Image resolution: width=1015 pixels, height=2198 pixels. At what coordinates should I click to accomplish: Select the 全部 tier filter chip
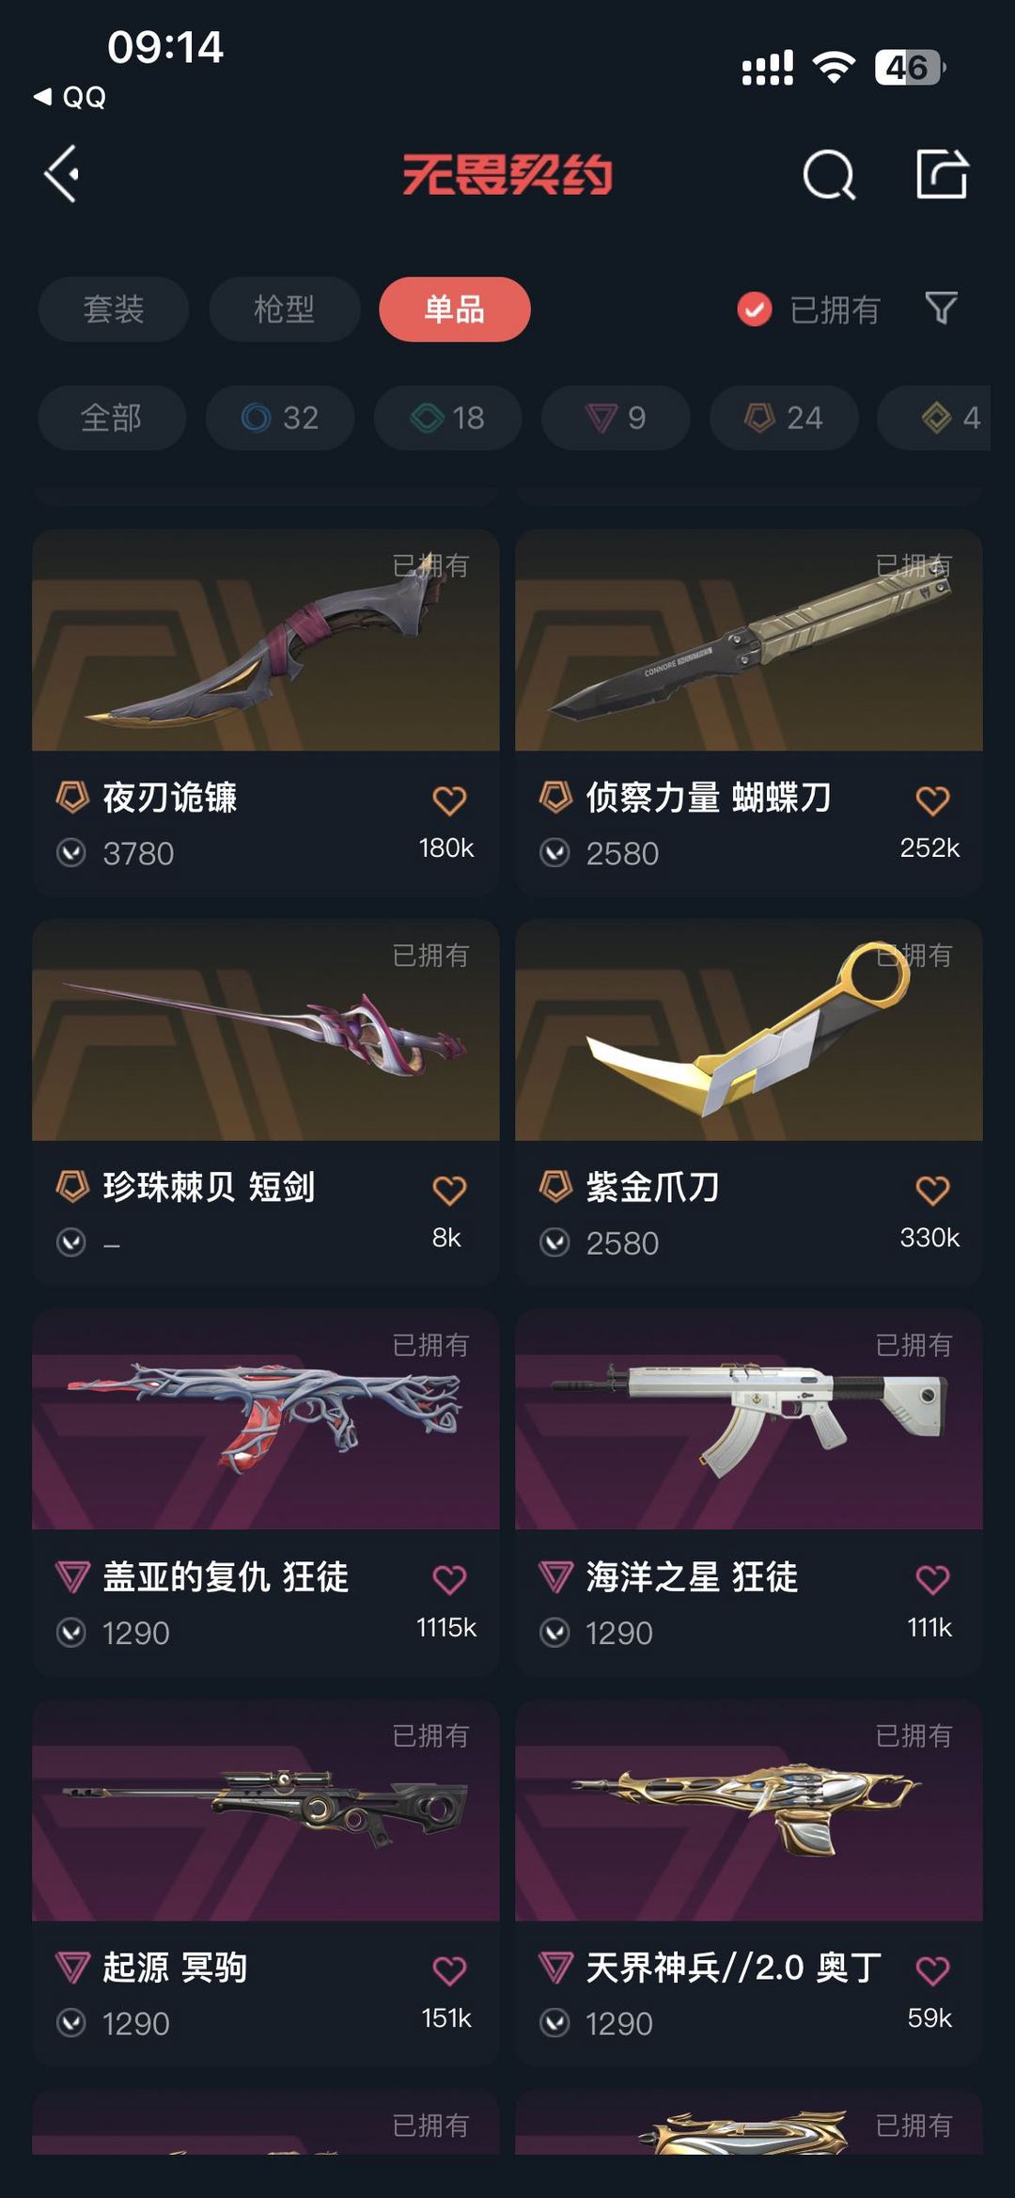(x=112, y=418)
